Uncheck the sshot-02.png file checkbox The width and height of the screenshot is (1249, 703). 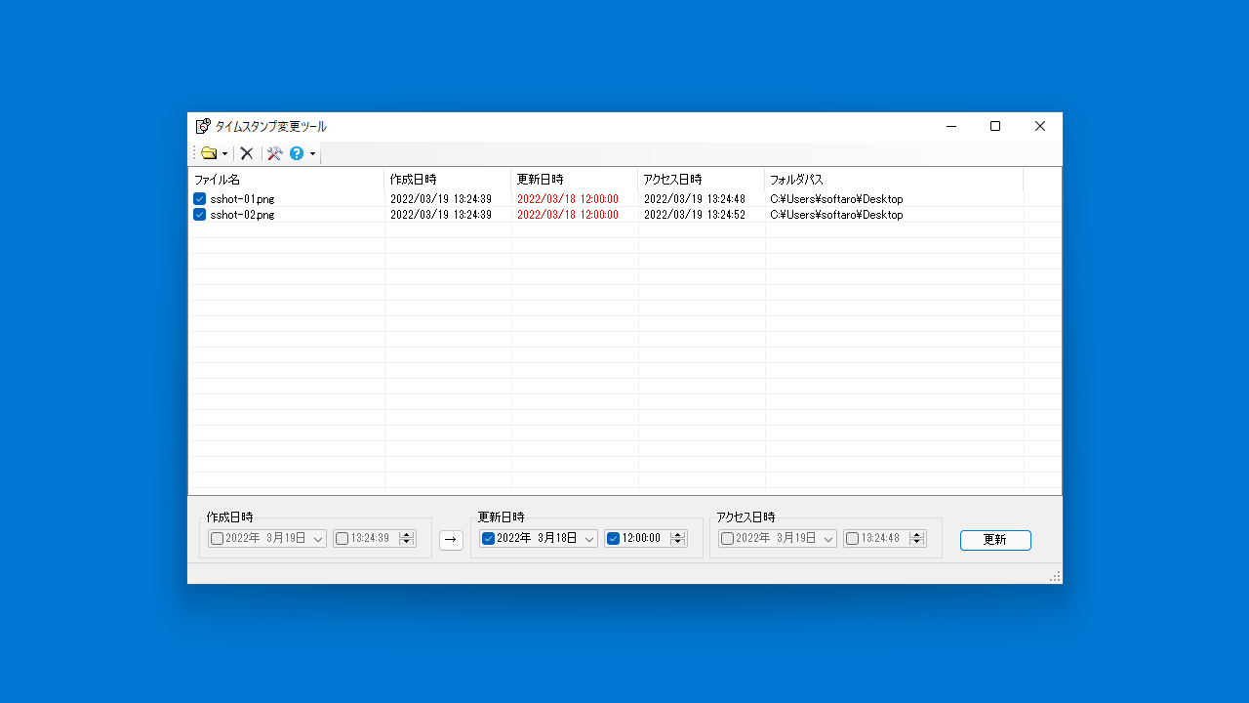pos(199,215)
